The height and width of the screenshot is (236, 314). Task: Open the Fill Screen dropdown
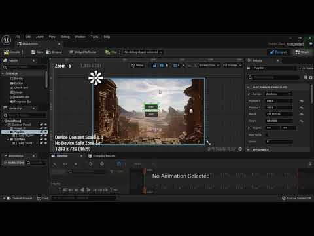click(x=232, y=65)
